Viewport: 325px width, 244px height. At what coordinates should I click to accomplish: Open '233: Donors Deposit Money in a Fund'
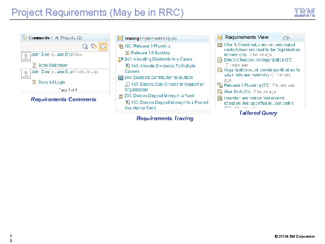coord(159,96)
